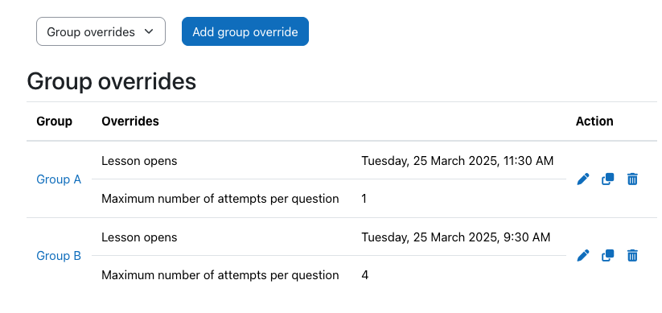
Task: Click the Action column header
Action: tap(594, 121)
